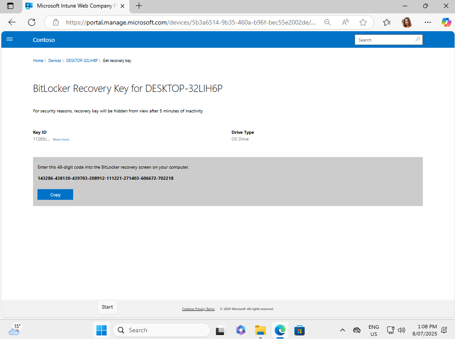Click inside the portal Search field
Image resolution: width=455 pixels, height=339 pixels.
pos(384,40)
